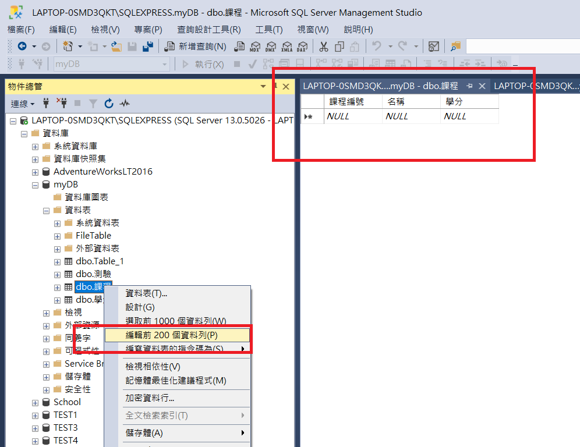
Task: Click the new project icon in toolbar
Action: tap(68, 46)
